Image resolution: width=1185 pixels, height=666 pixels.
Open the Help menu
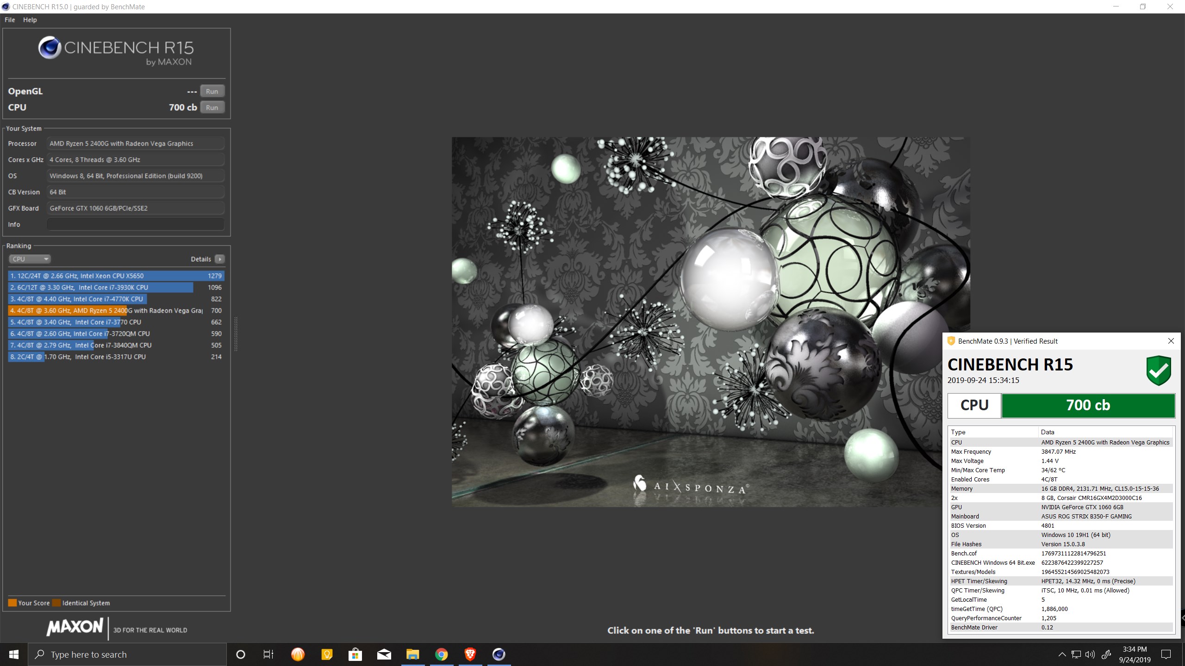30,20
